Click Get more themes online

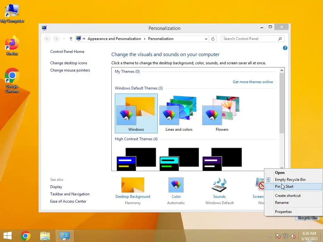(x=253, y=82)
